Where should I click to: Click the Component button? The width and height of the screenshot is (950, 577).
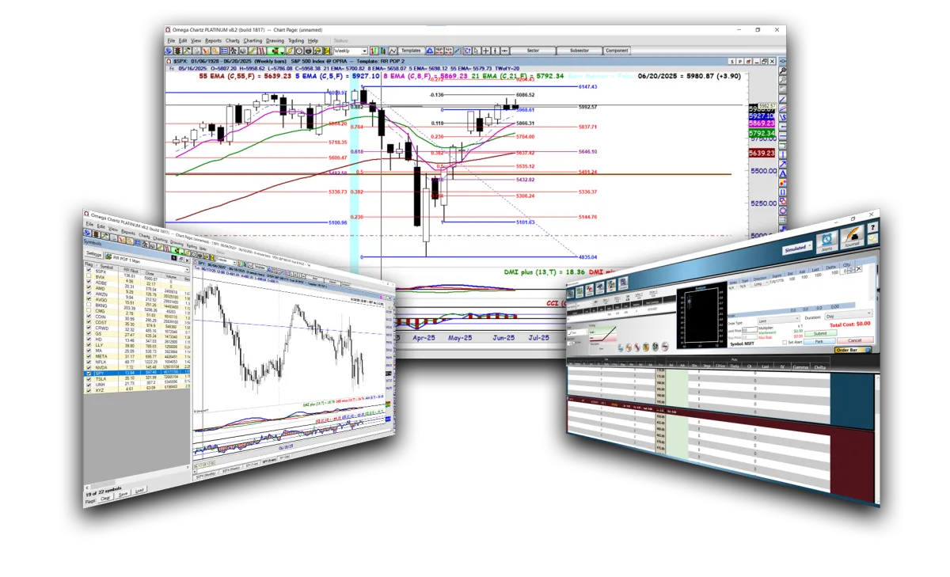[x=617, y=51]
